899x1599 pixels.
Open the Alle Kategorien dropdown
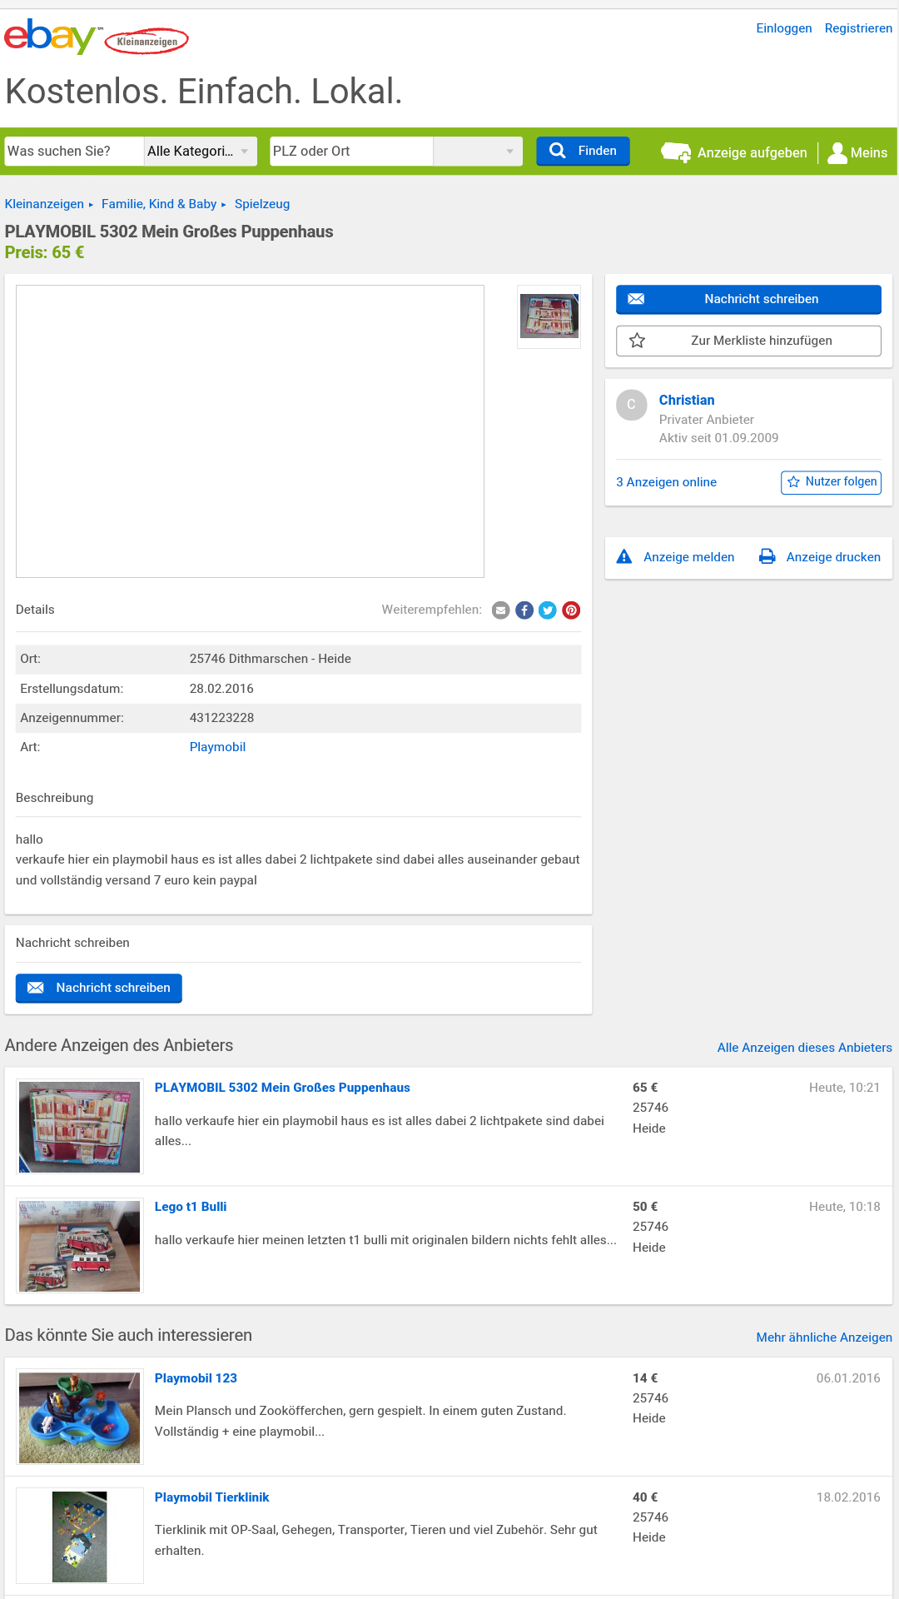(201, 152)
